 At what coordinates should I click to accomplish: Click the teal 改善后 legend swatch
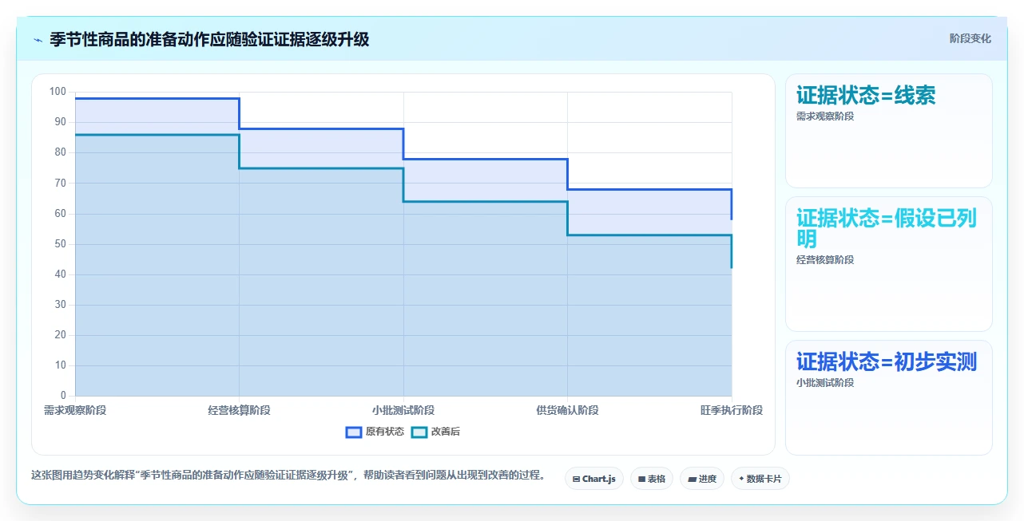coord(419,432)
